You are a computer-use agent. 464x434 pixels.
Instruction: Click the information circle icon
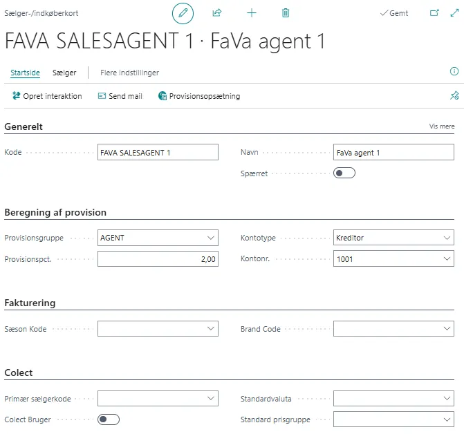point(454,72)
